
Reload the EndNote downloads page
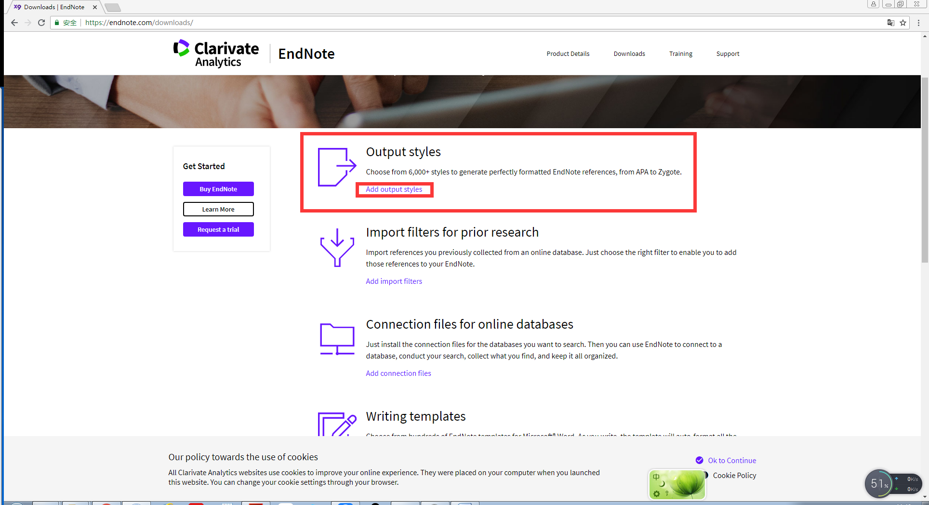click(x=41, y=23)
